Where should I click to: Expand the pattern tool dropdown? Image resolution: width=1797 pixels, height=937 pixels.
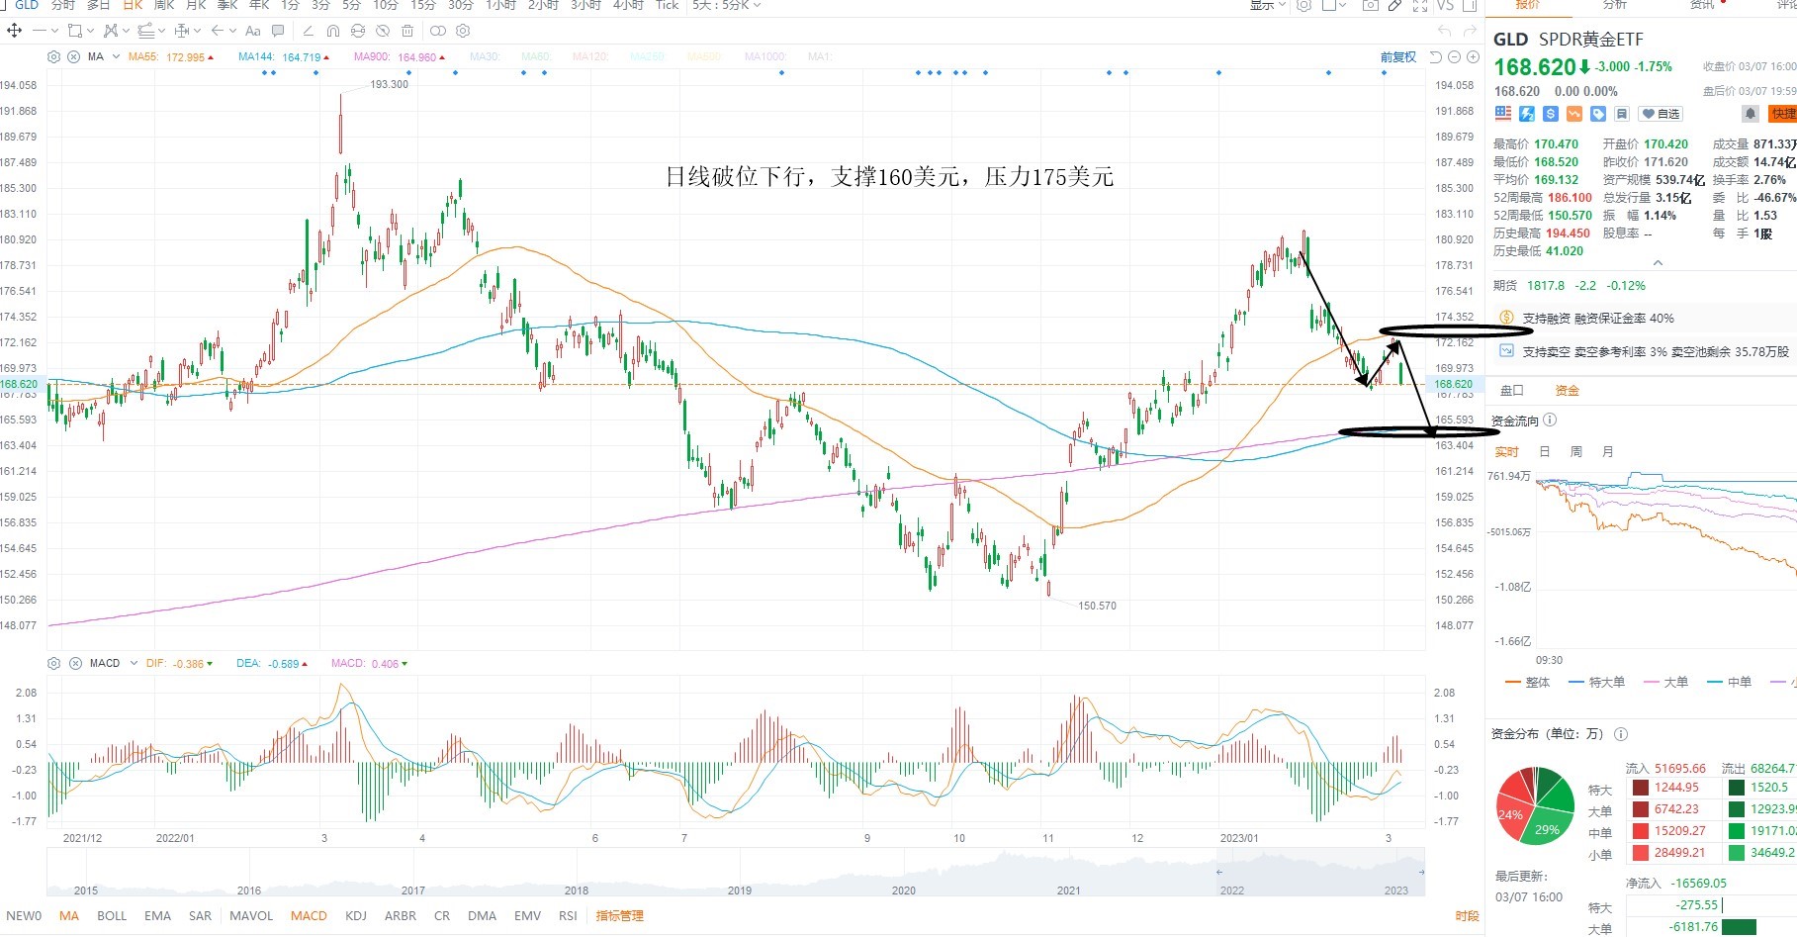[x=126, y=31]
